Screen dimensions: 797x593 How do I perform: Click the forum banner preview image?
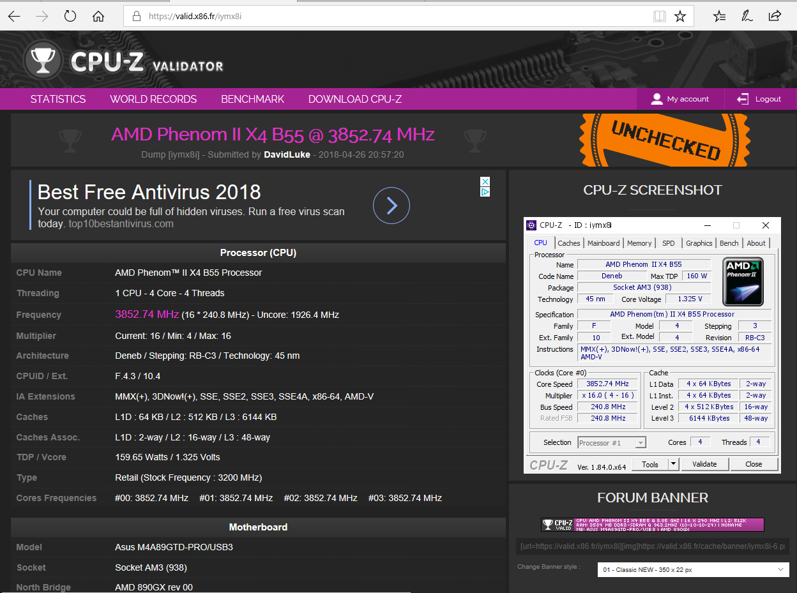[x=653, y=525]
